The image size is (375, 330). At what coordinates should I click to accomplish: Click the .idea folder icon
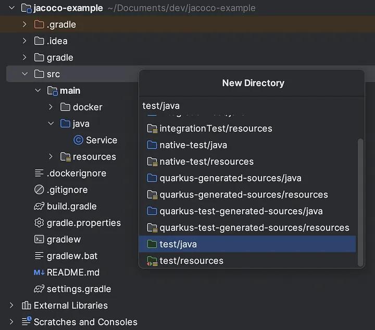(39, 41)
